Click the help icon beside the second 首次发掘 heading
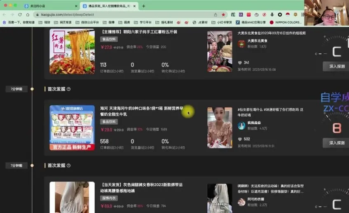This screenshot has height=213, width=349. (69, 166)
